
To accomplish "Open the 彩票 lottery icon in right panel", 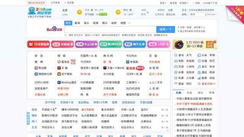I will click(x=176, y=72).
